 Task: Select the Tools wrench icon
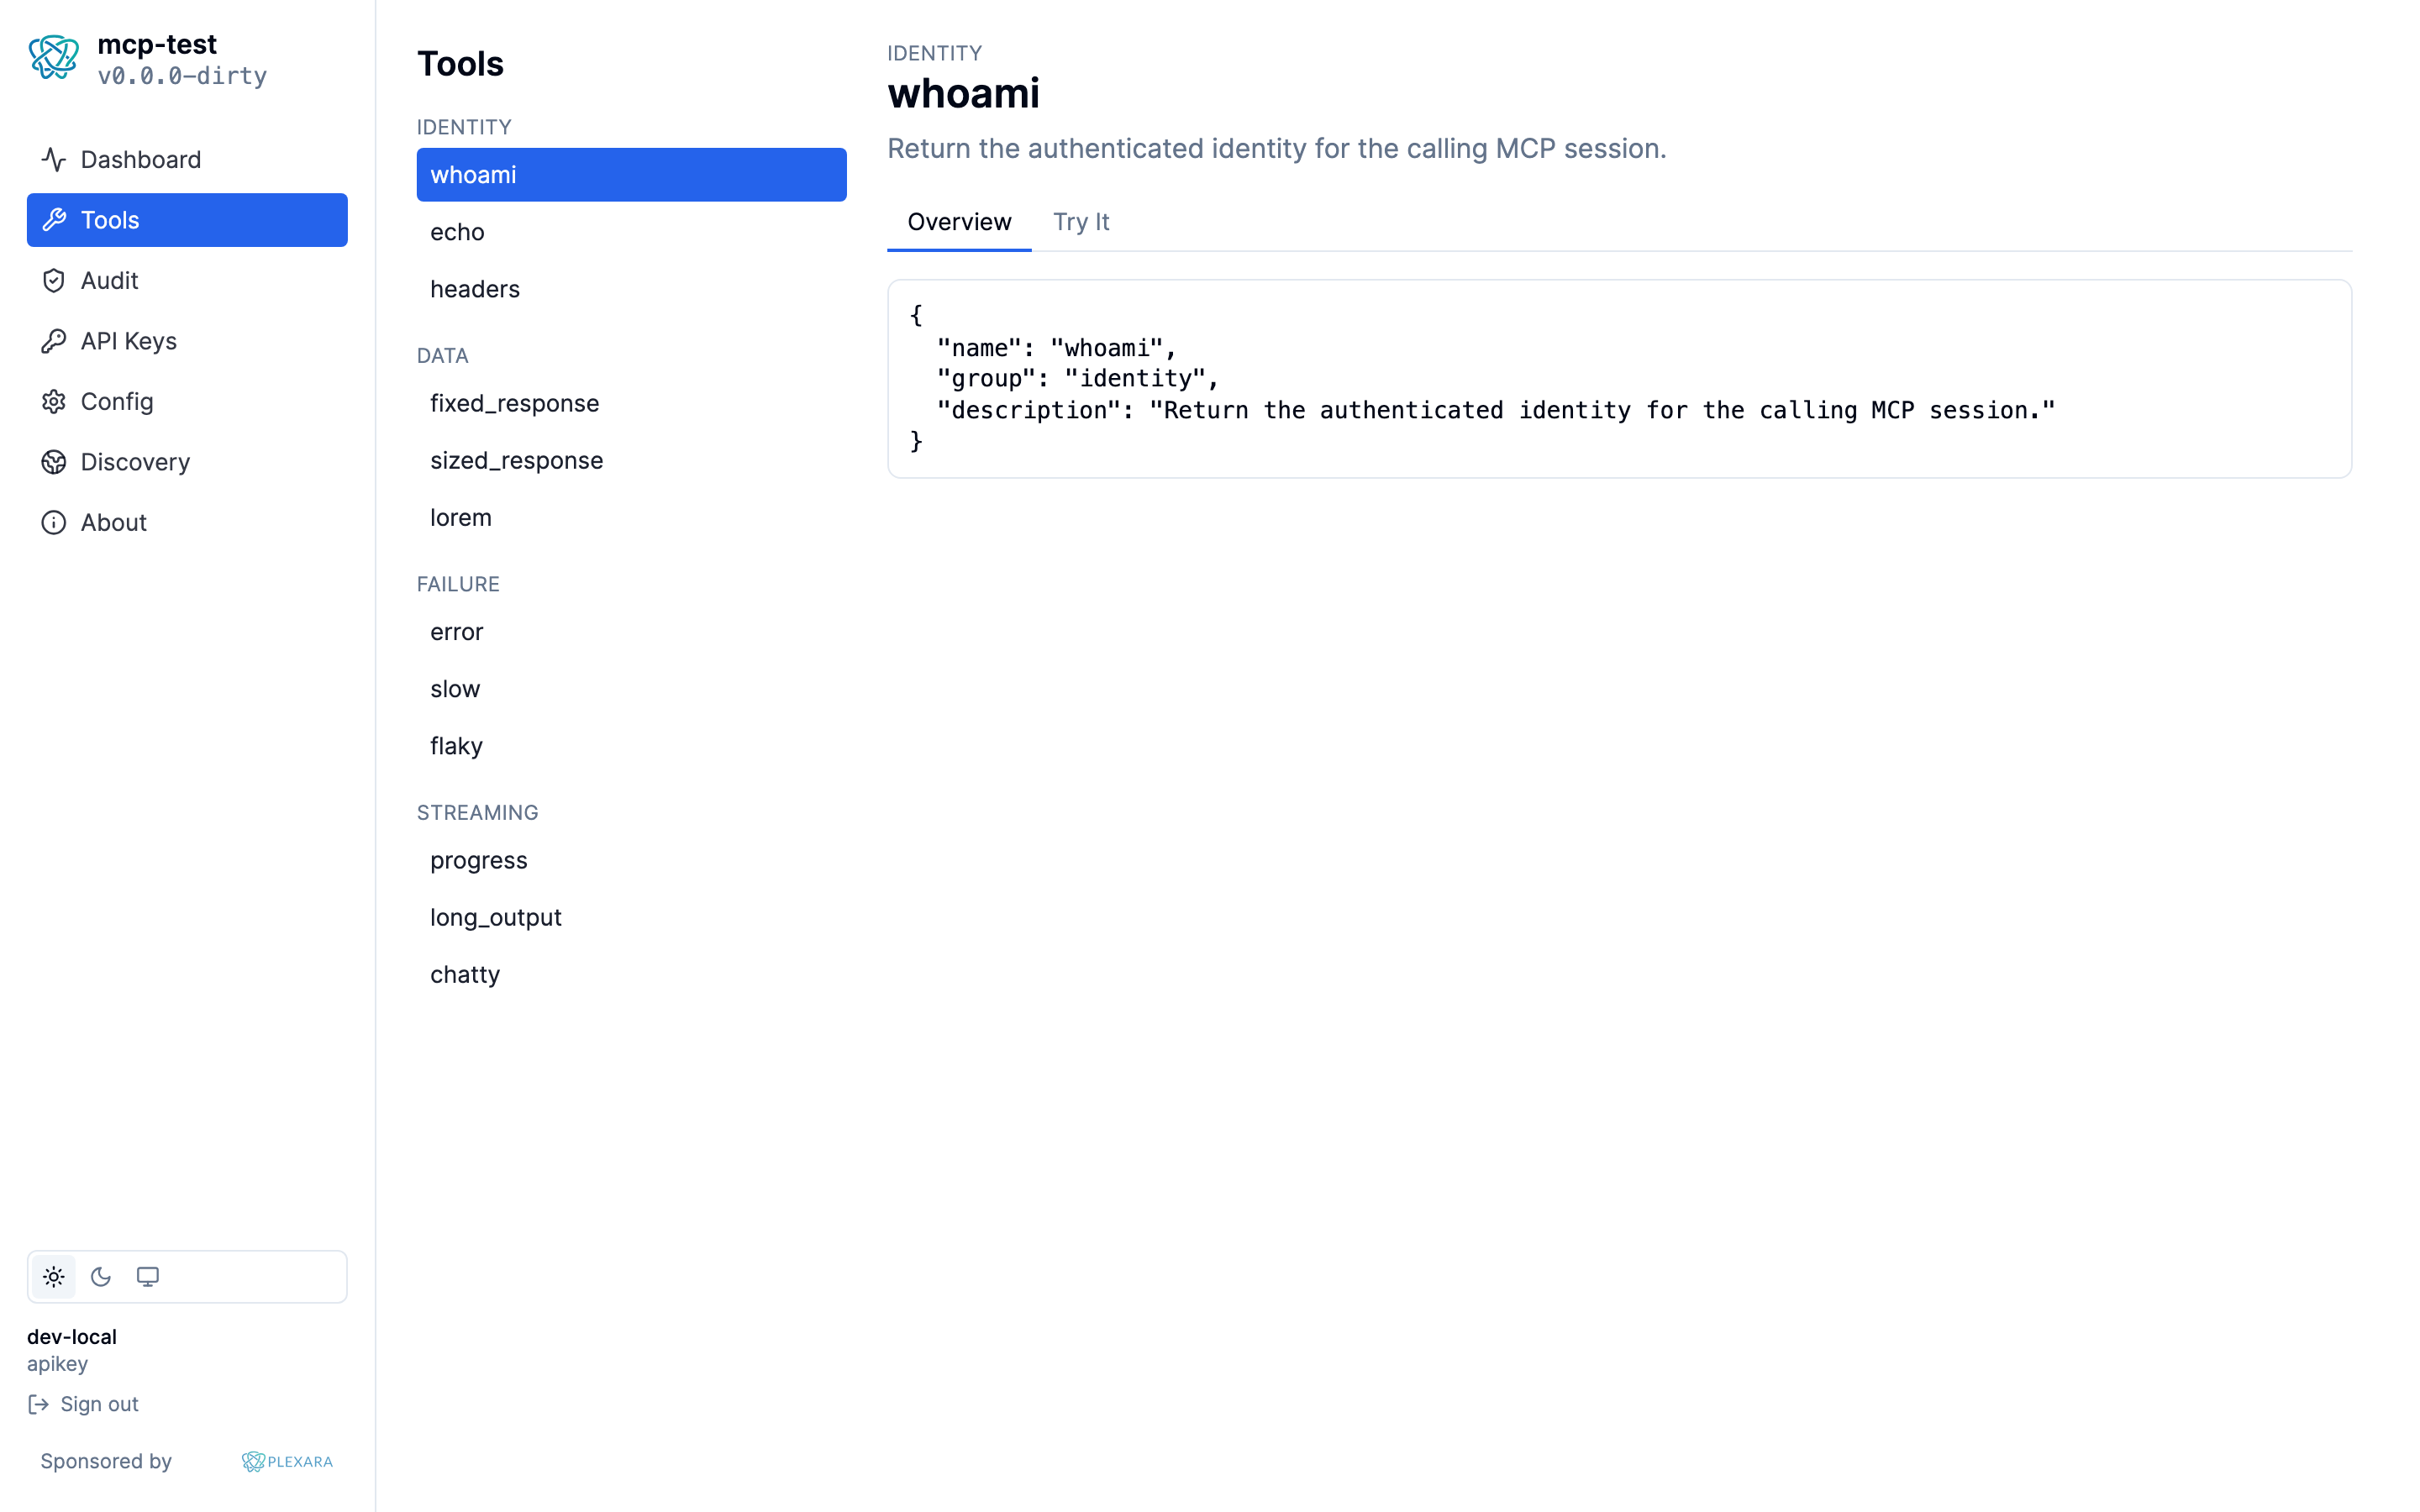tap(53, 219)
